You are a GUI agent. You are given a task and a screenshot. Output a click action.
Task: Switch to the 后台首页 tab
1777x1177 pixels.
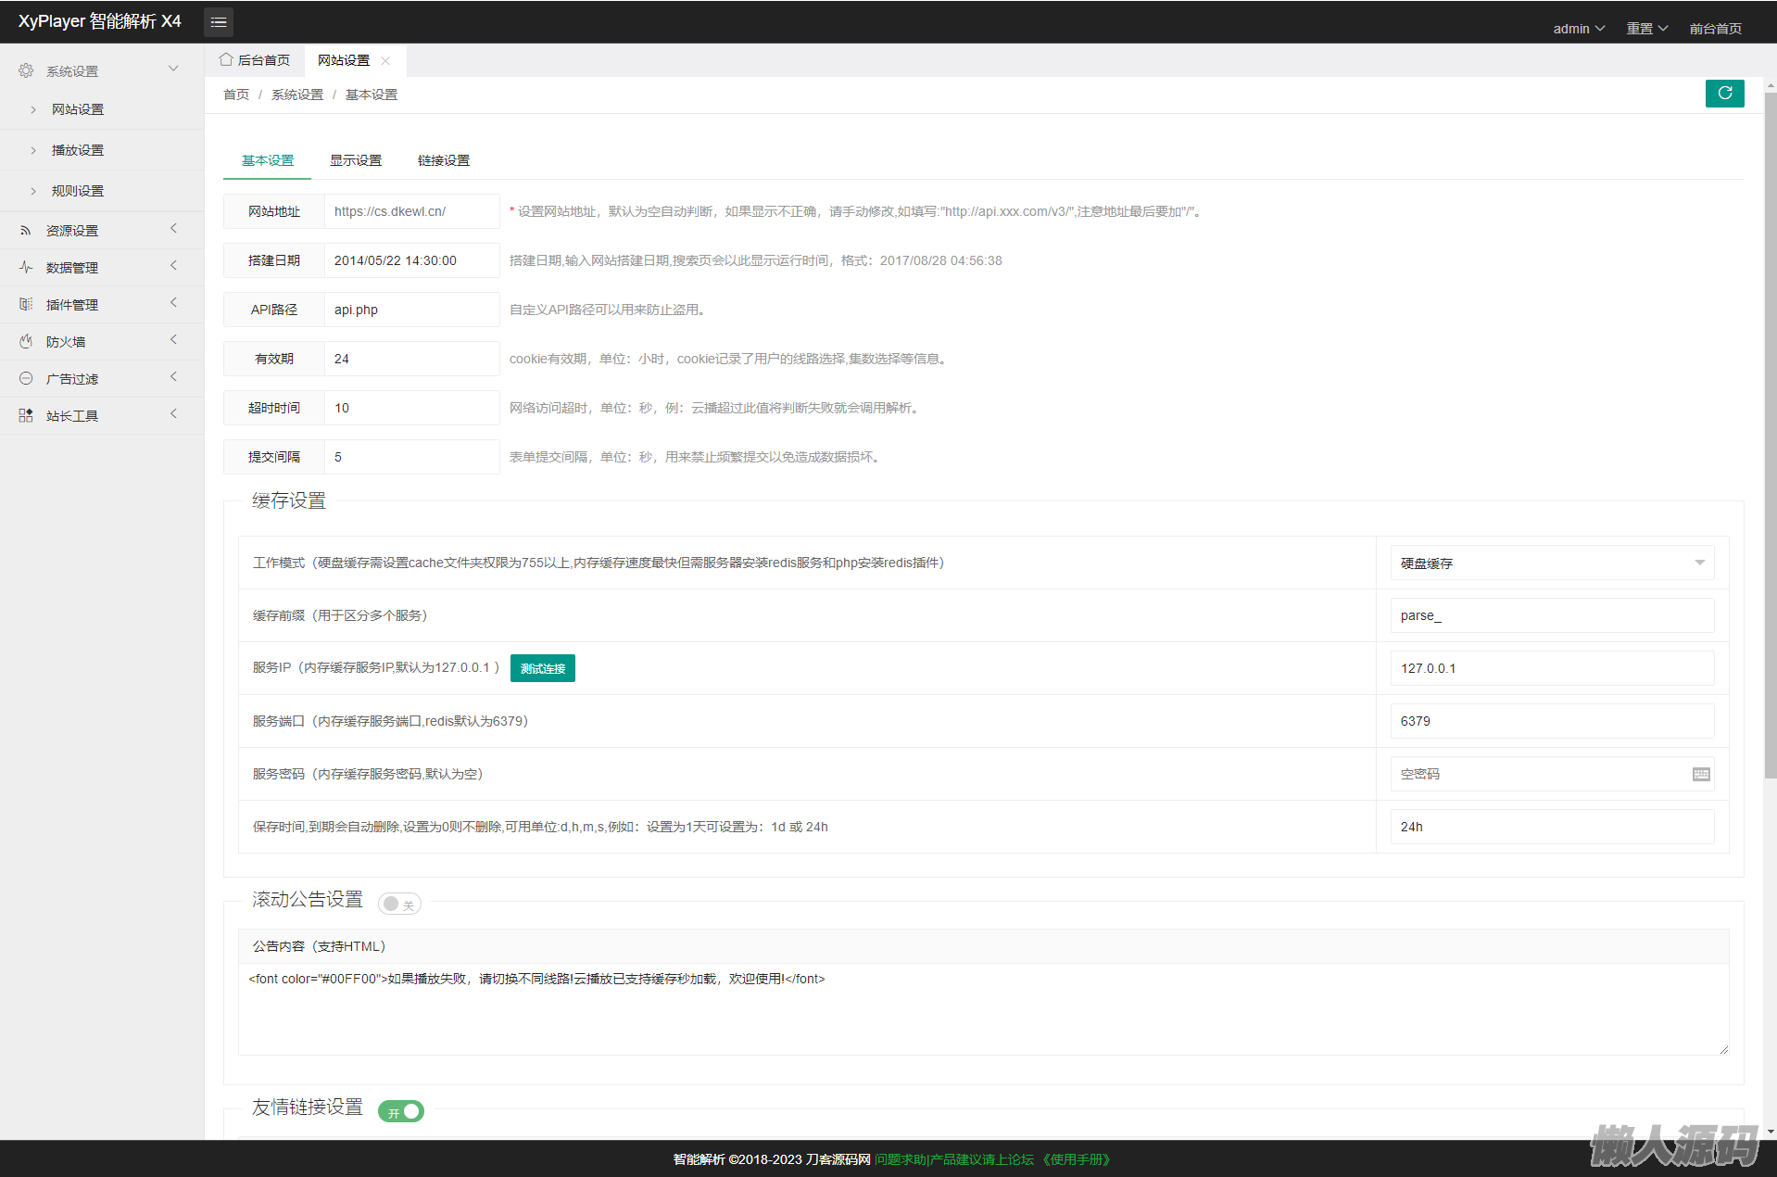[x=255, y=60]
